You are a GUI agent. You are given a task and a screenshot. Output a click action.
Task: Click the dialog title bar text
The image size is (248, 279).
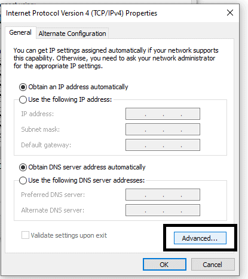point(81,13)
